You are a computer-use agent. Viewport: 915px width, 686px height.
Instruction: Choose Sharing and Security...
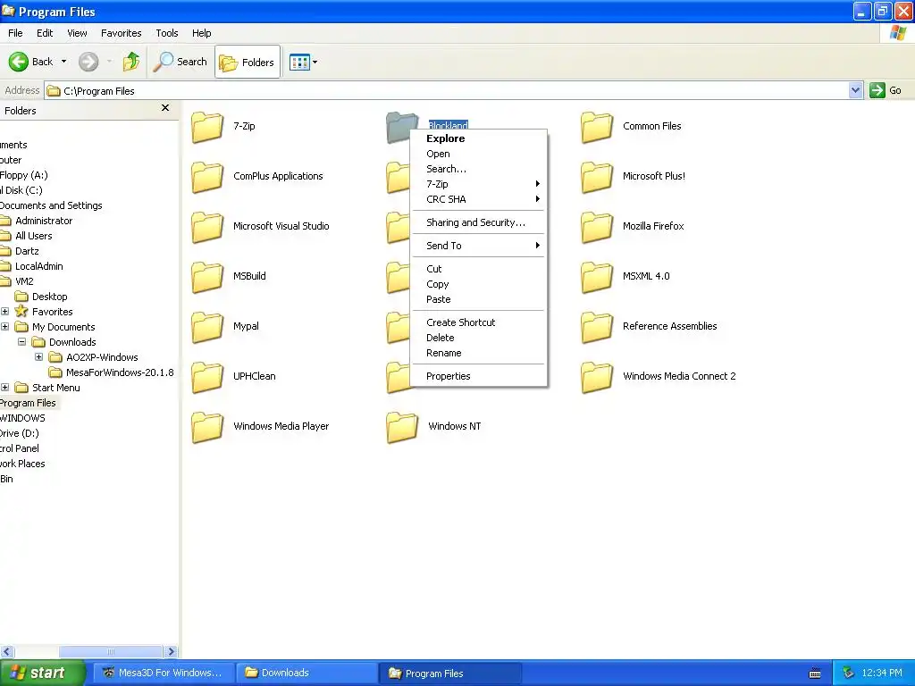pyautogui.click(x=479, y=222)
